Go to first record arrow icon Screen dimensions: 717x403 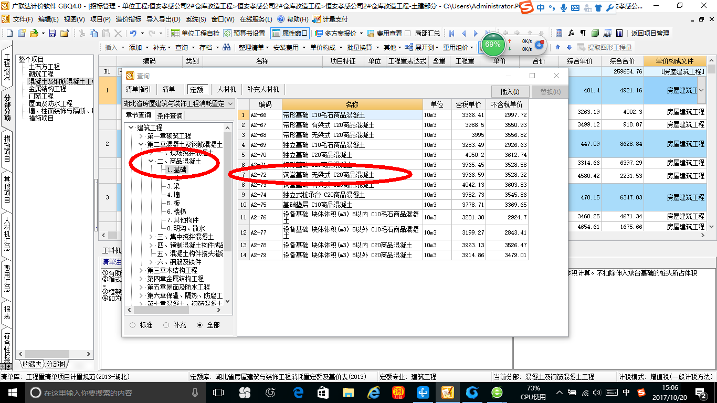tap(452, 33)
